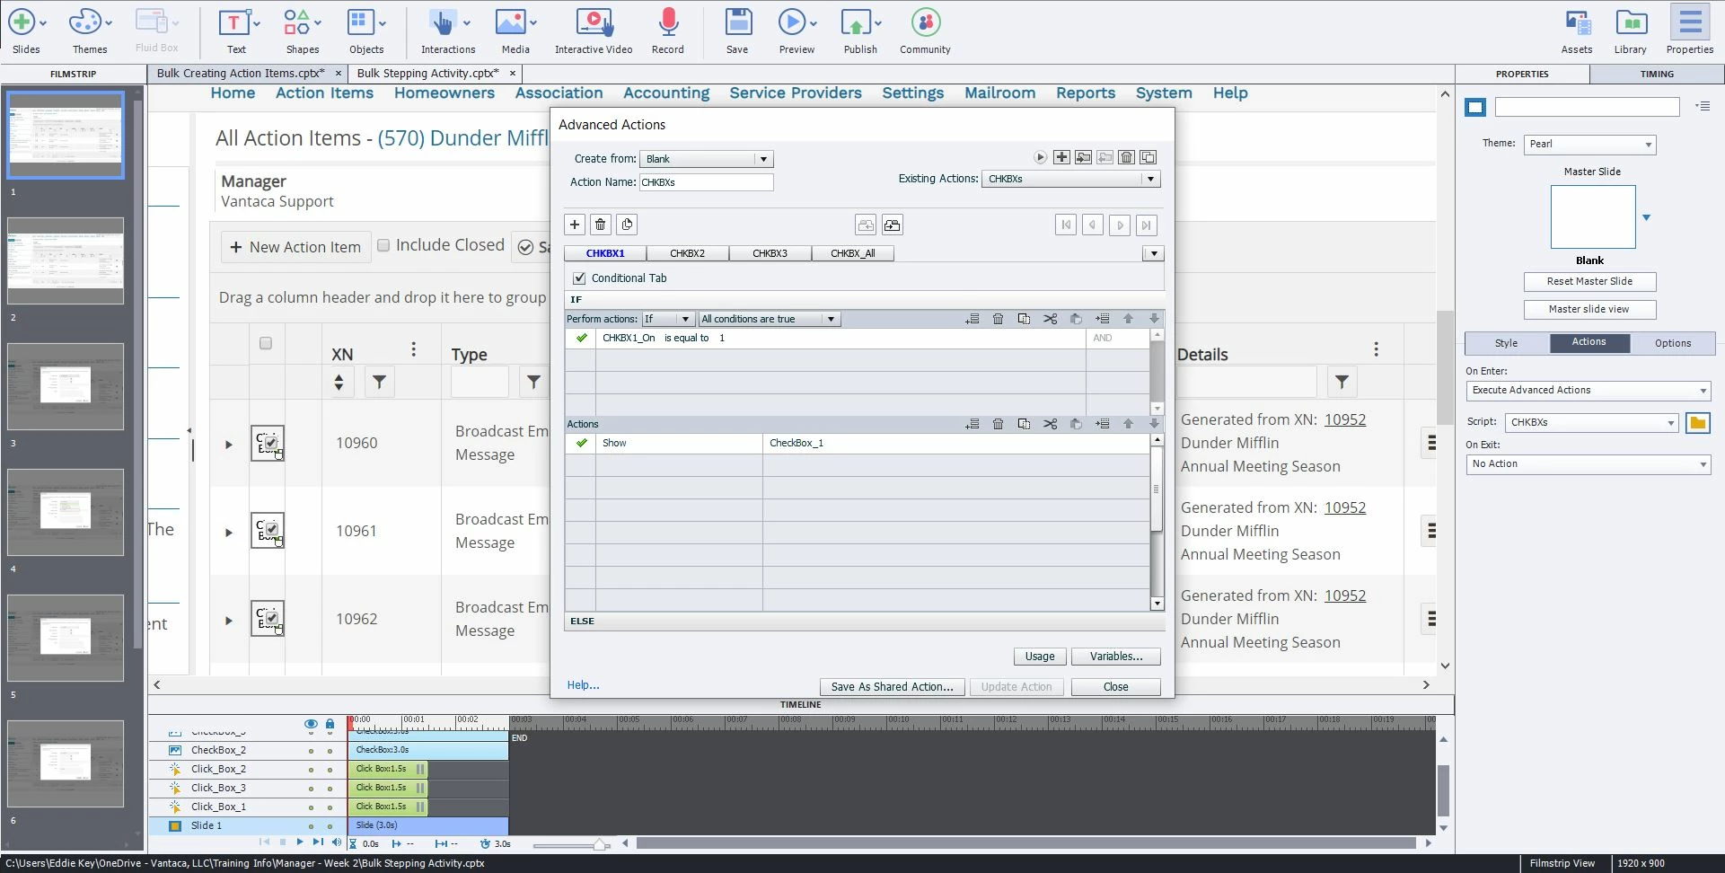Toggle visibility for all timeline layers
This screenshot has width=1725, height=873.
tap(311, 724)
